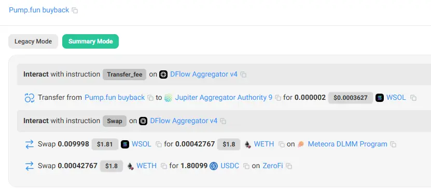Open DFlow Aggregator v4 link in Transfer_fee row
Screen dimensions: 431x194
point(204,74)
